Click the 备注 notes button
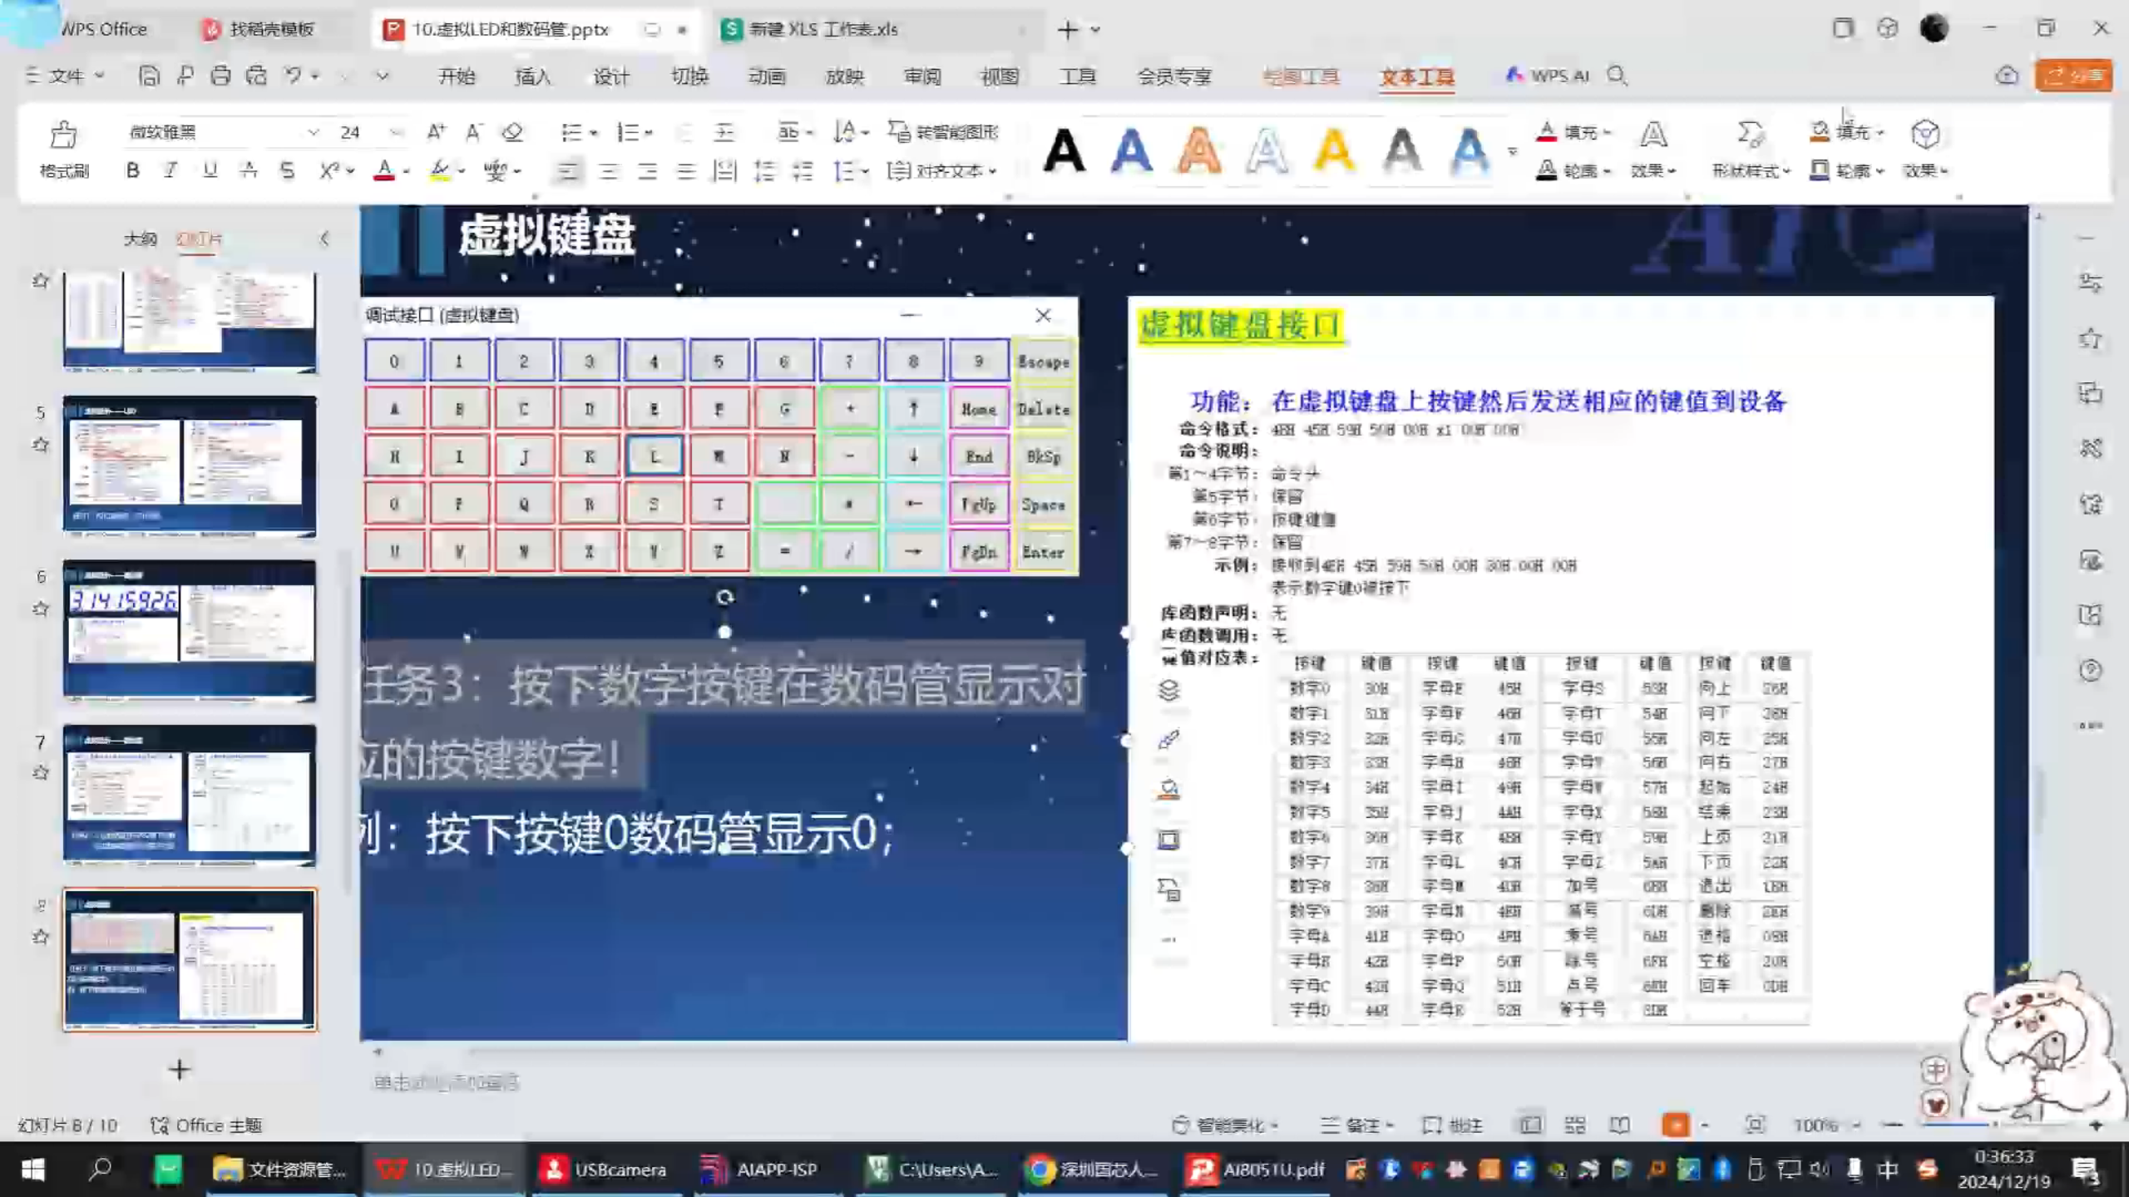The width and height of the screenshot is (2129, 1197). tap(1364, 1125)
